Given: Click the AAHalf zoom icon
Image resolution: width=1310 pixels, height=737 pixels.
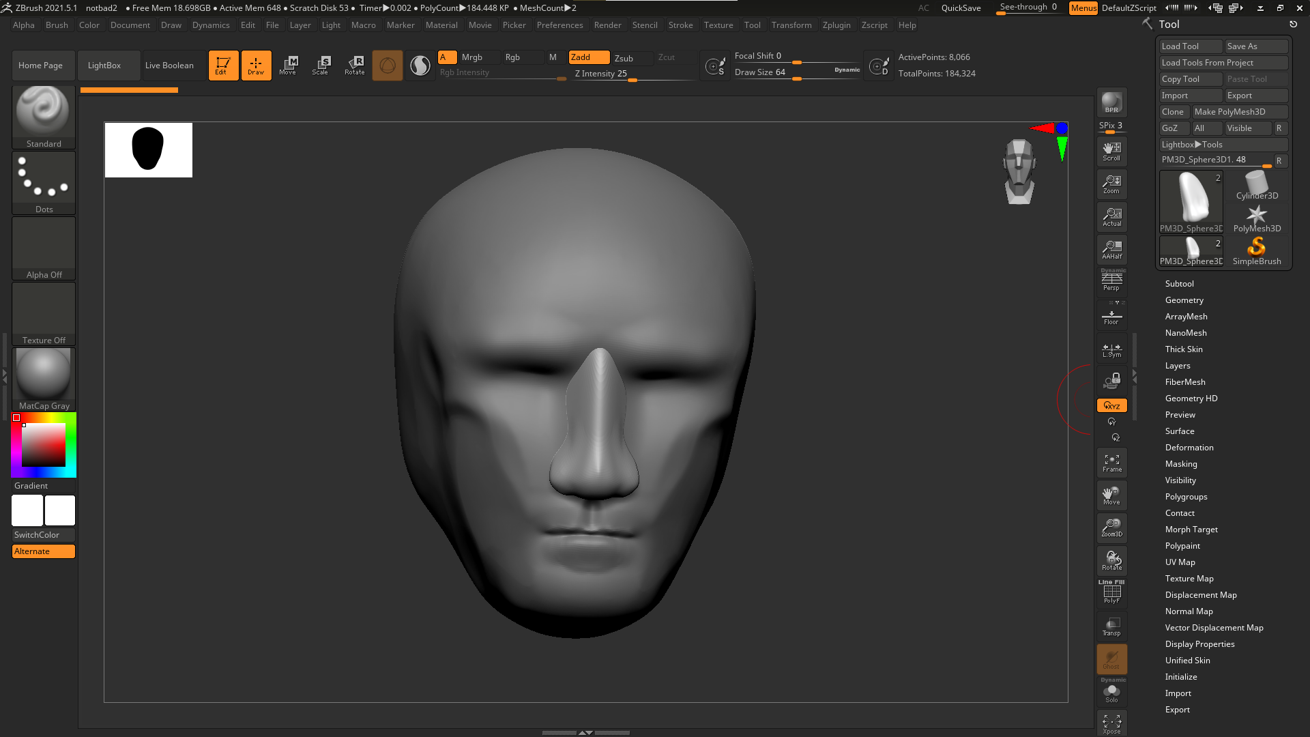Looking at the screenshot, I should pos(1111,250).
